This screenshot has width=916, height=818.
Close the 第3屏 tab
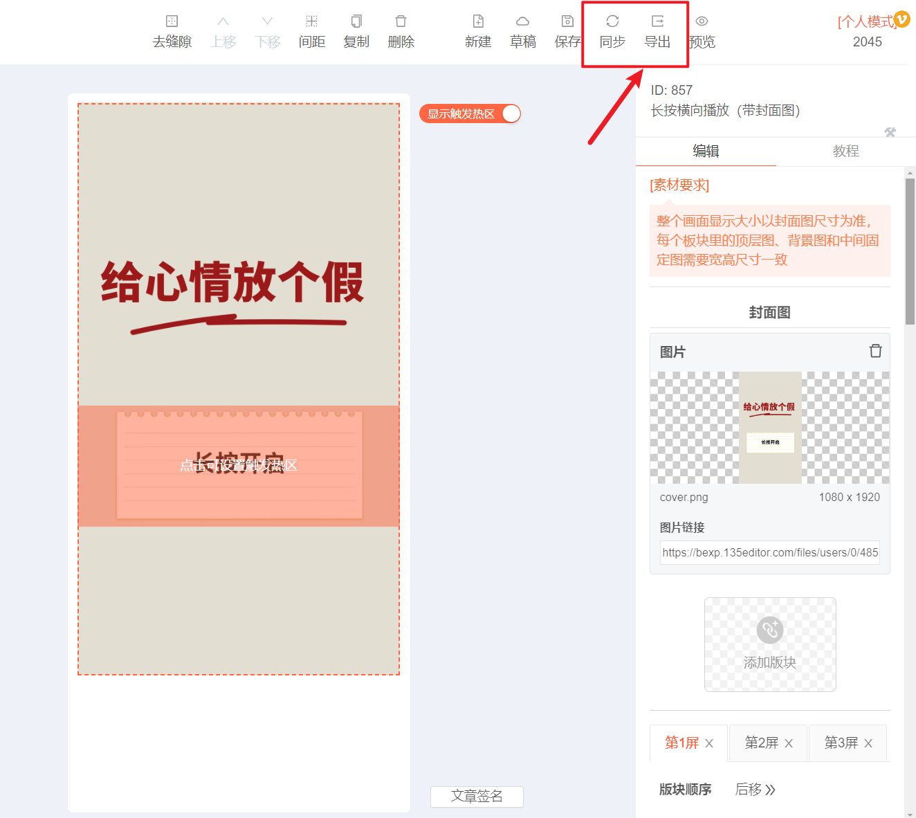pos(868,743)
